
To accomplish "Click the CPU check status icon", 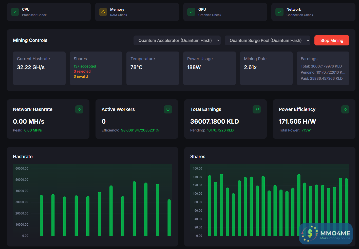I will coord(15,12).
